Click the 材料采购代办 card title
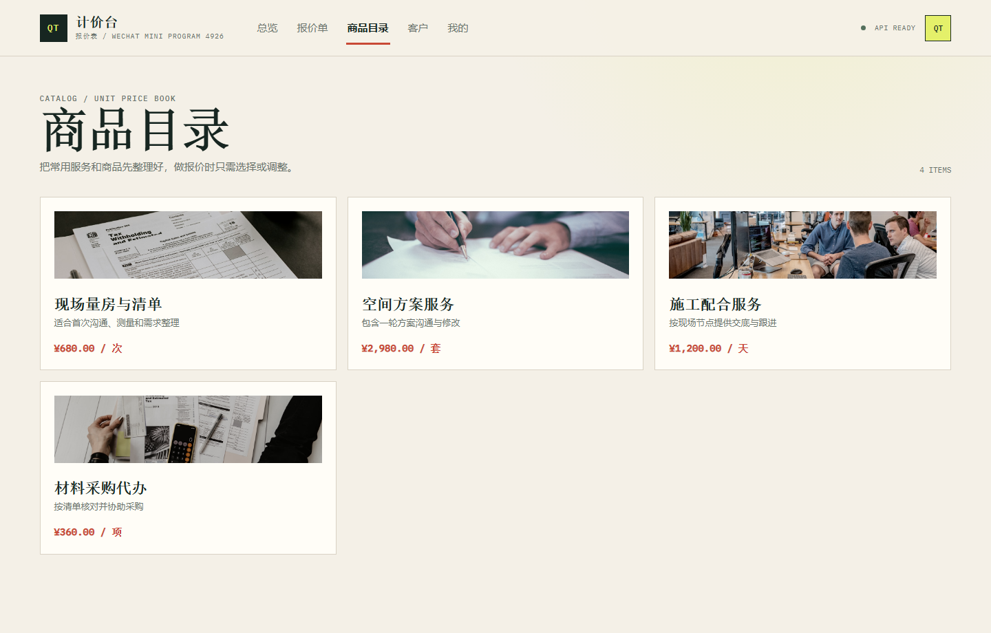Screen dimensions: 991x633 (100, 488)
